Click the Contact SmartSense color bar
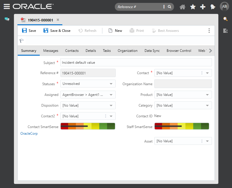 88,126
